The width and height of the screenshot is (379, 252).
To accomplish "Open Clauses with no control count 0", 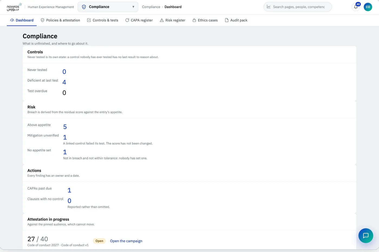I will click(x=69, y=201).
